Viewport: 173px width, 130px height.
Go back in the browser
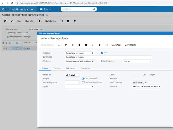pos(2,3)
